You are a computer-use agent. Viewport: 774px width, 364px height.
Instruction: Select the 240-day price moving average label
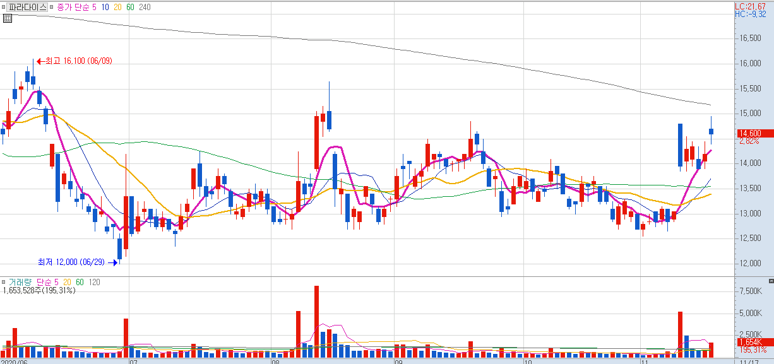click(x=145, y=8)
